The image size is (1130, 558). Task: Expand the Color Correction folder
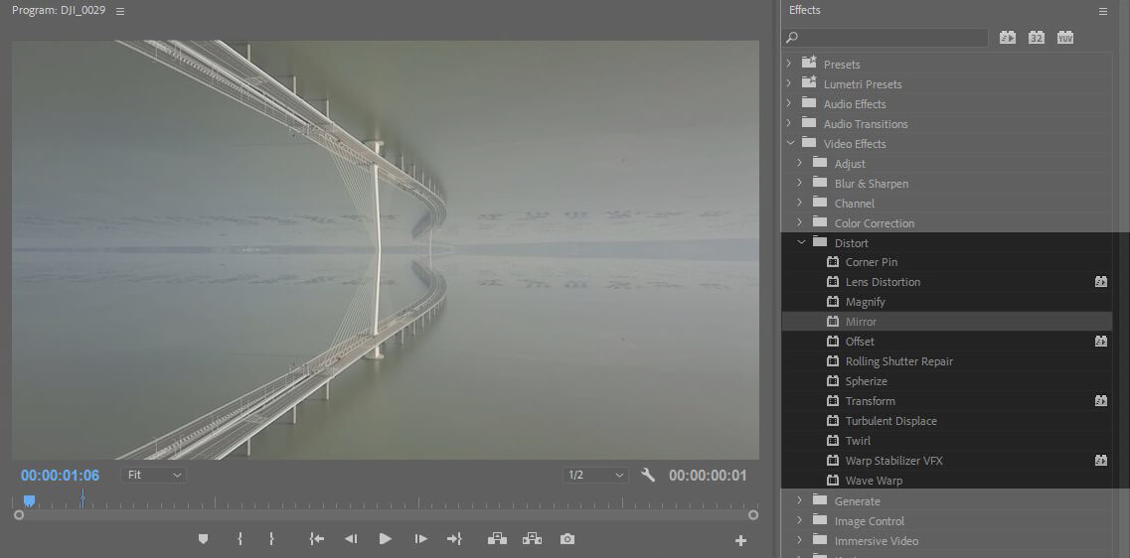tap(799, 222)
